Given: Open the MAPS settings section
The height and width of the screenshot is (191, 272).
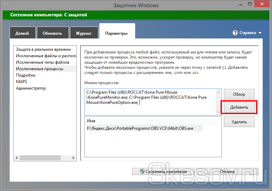Looking at the screenshot, I should pyautogui.click(x=22, y=82).
